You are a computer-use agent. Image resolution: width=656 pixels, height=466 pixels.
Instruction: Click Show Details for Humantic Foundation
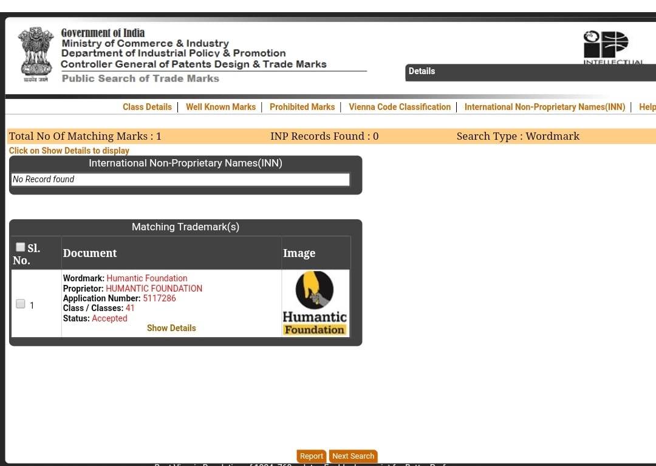point(171,328)
